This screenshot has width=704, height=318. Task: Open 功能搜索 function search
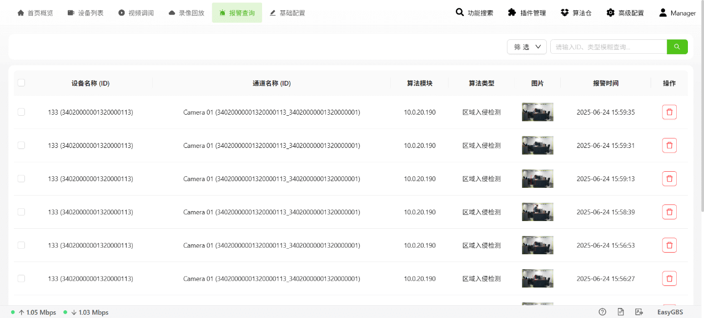coord(474,13)
